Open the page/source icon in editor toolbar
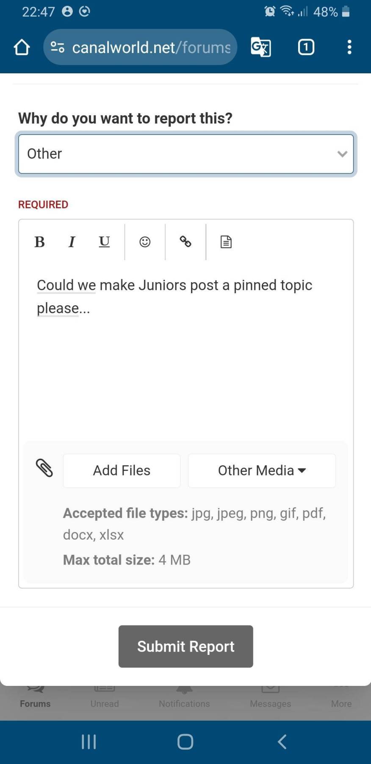371x764 pixels. [x=226, y=242]
